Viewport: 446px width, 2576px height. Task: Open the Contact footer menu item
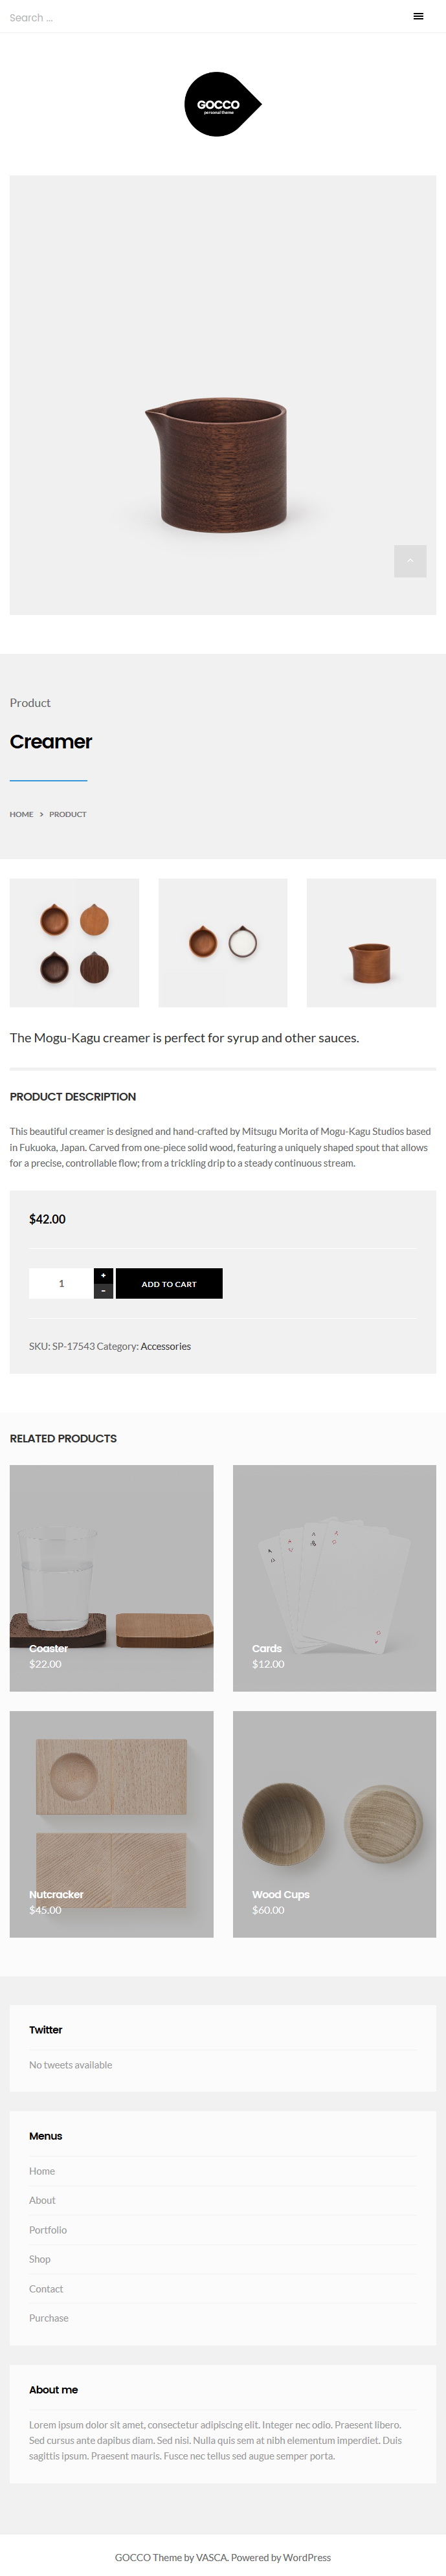click(x=46, y=2289)
